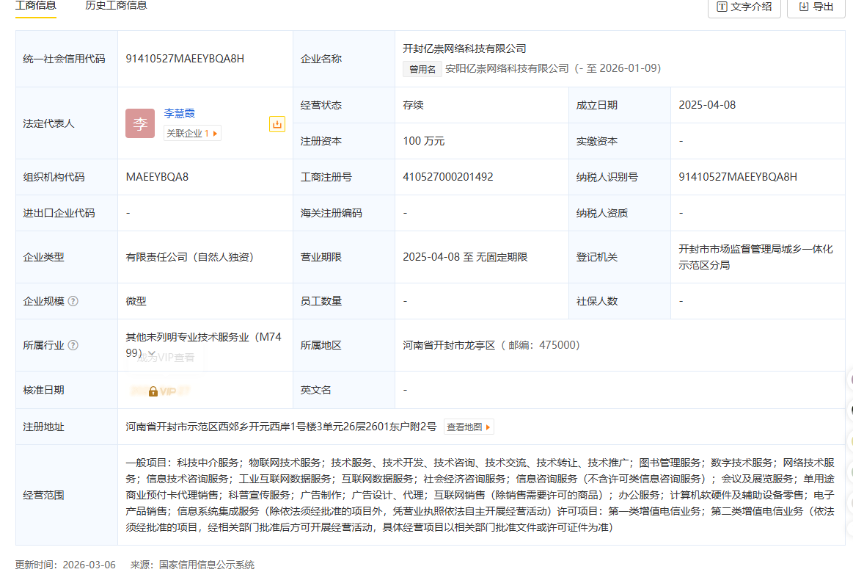This screenshot has height=572, width=853.
Task: Click the 曾用名 tag
Action: pyautogui.click(x=422, y=69)
